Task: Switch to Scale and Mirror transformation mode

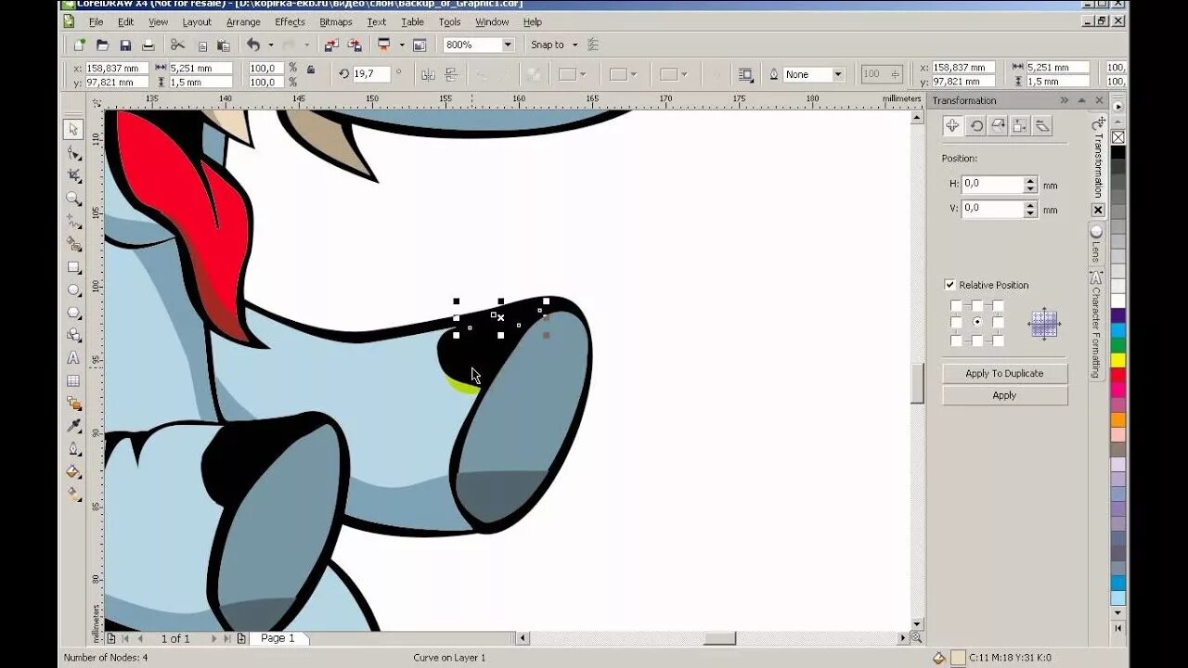Action: point(999,125)
